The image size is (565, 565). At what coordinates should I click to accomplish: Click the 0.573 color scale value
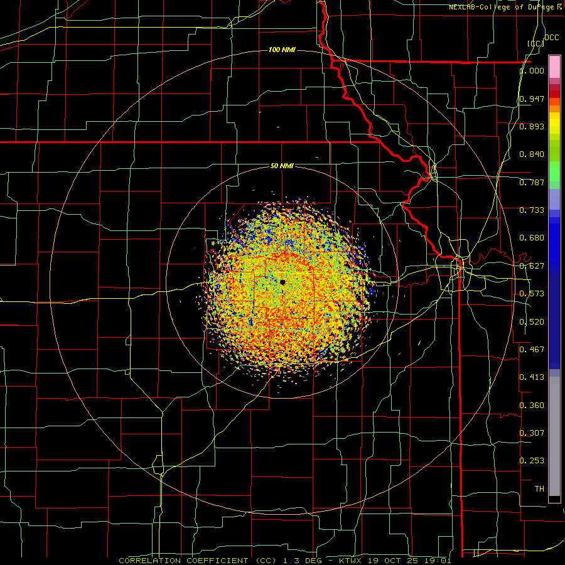532,294
